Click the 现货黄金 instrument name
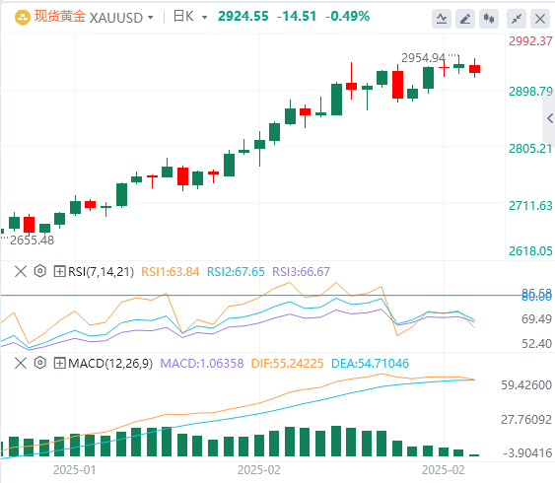 click(60, 17)
